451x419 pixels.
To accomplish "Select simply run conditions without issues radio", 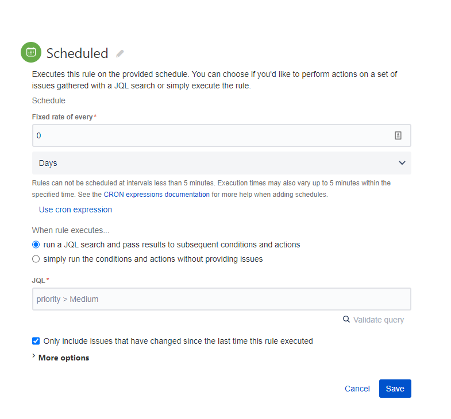I will tap(36, 259).
